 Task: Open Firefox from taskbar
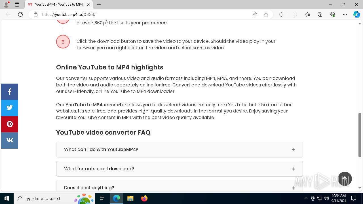[x=144, y=198]
